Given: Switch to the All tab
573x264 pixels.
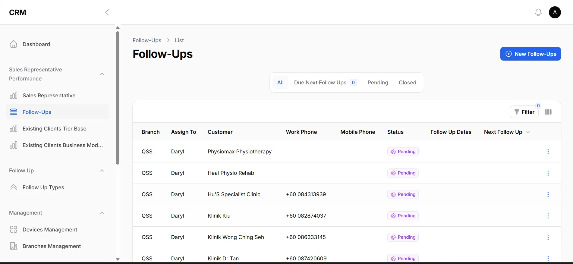Looking at the screenshot, I should (280, 83).
